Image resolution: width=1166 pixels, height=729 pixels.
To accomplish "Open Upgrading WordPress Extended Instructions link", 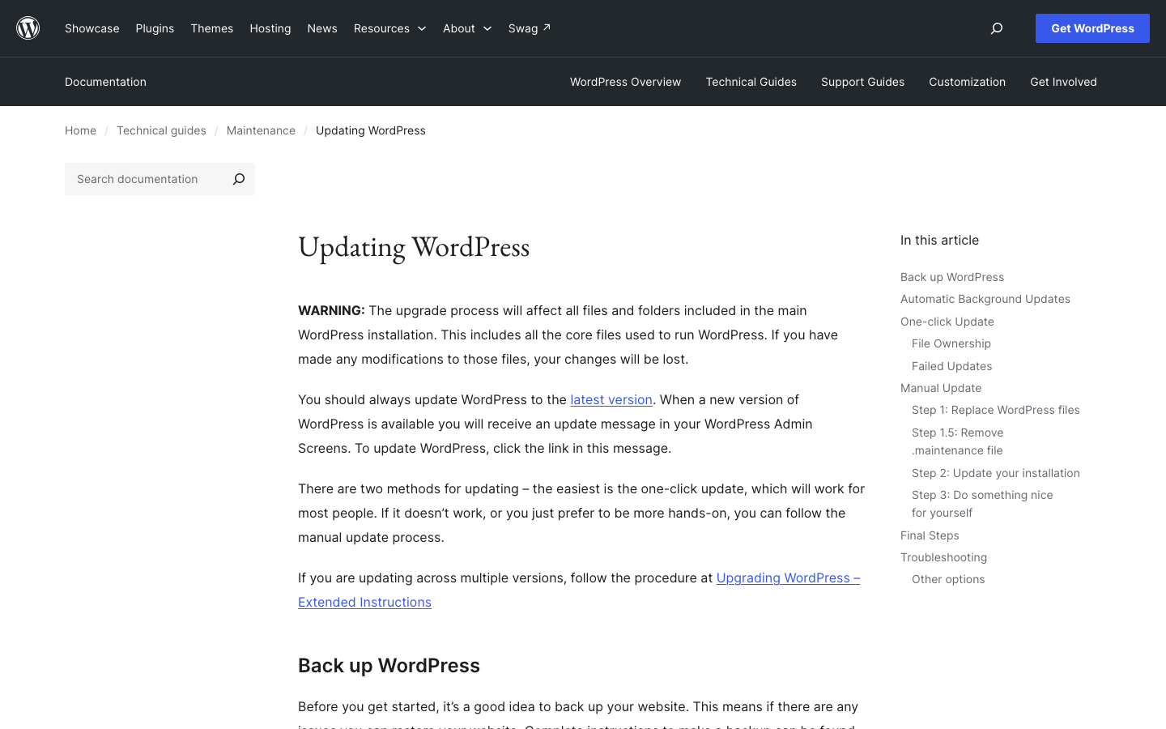I will tap(579, 590).
